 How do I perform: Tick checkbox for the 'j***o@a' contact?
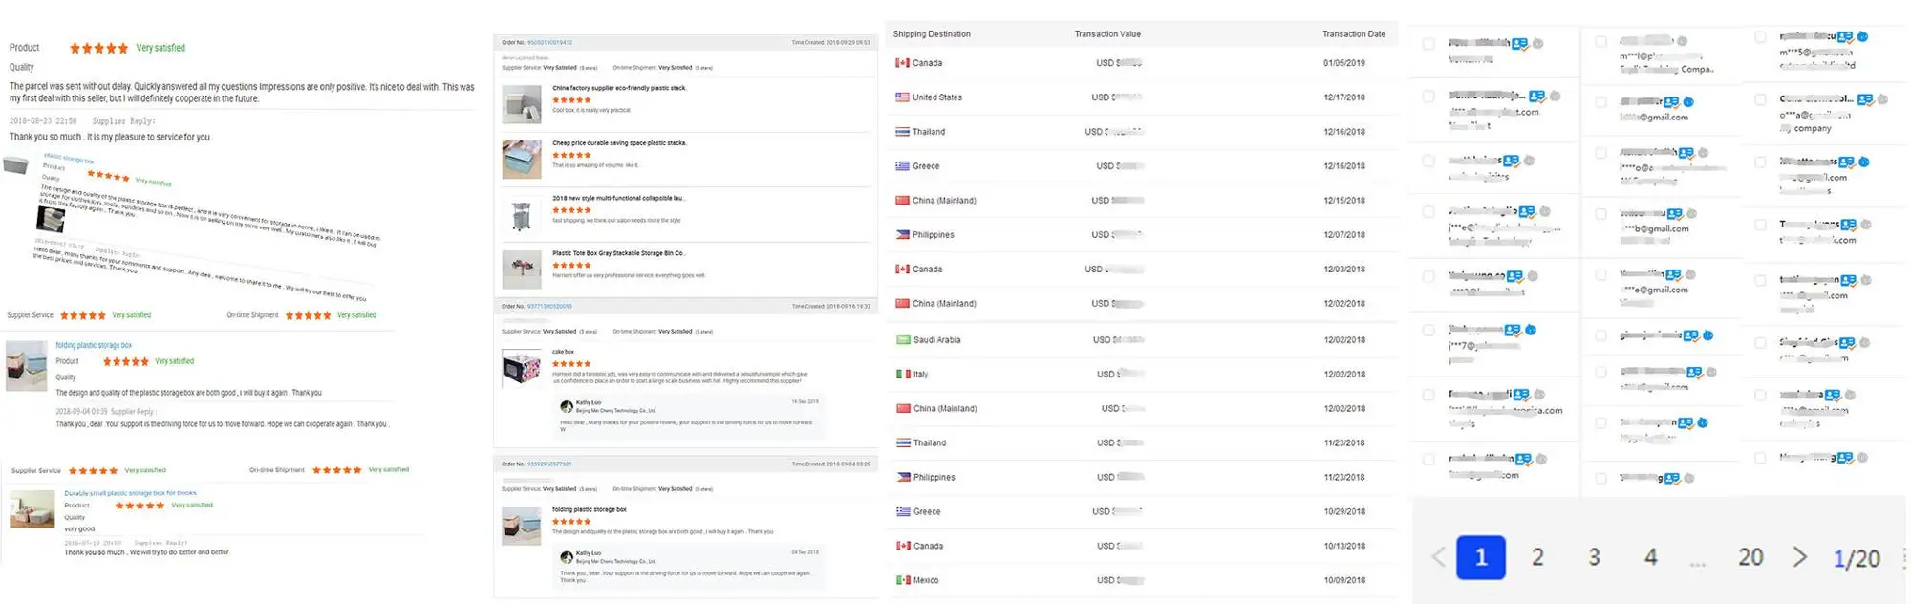[1601, 153]
